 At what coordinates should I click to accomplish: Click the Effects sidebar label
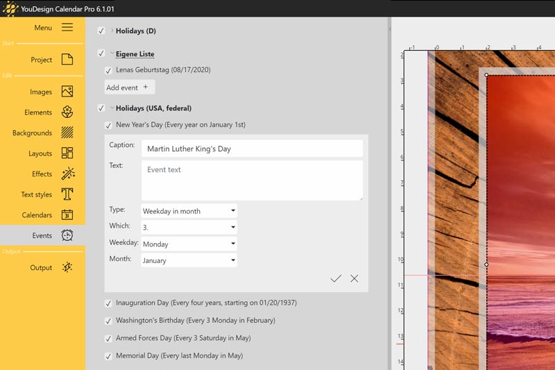pos(42,174)
